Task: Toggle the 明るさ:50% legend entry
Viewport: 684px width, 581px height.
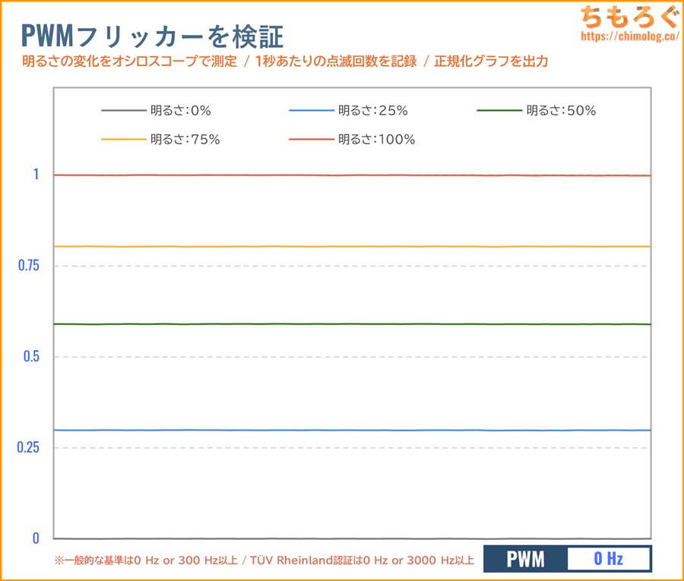Action: click(x=560, y=111)
